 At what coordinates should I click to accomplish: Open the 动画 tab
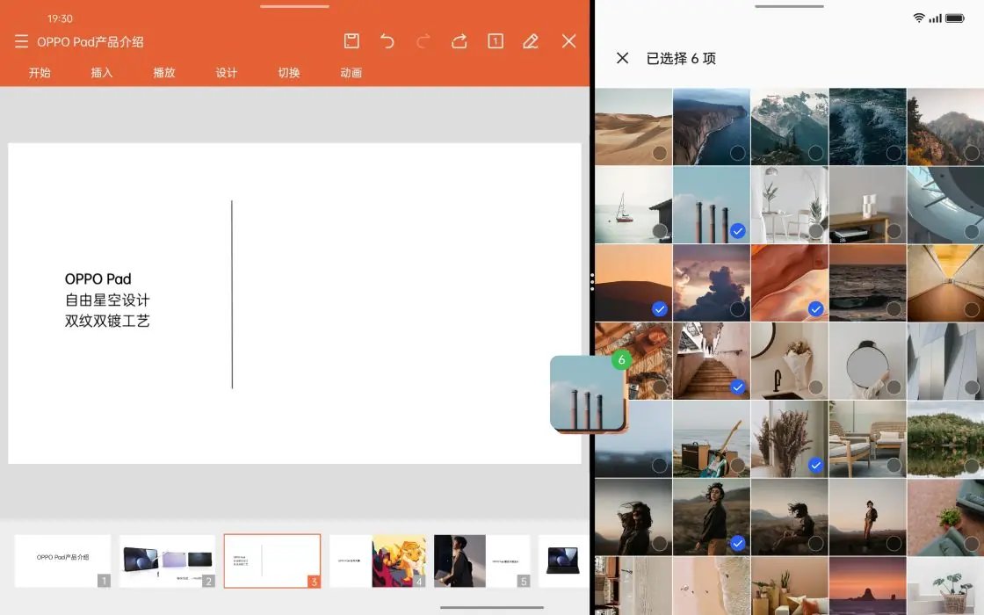click(x=351, y=73)
